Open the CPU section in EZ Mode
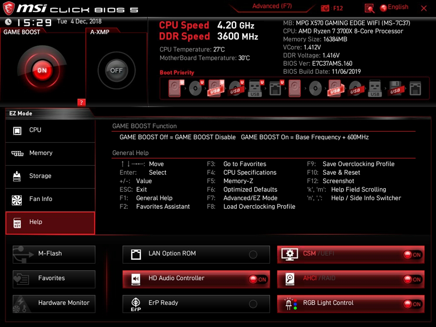436x327 pixels. 50,130
